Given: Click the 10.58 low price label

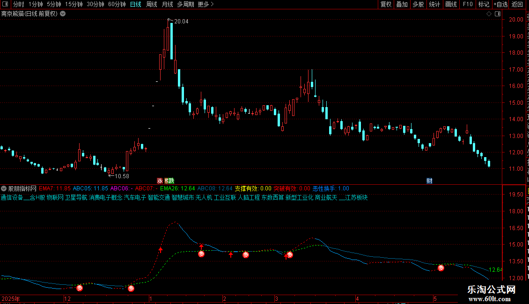Looking at the screenshot, I should (x=122, y=176).
